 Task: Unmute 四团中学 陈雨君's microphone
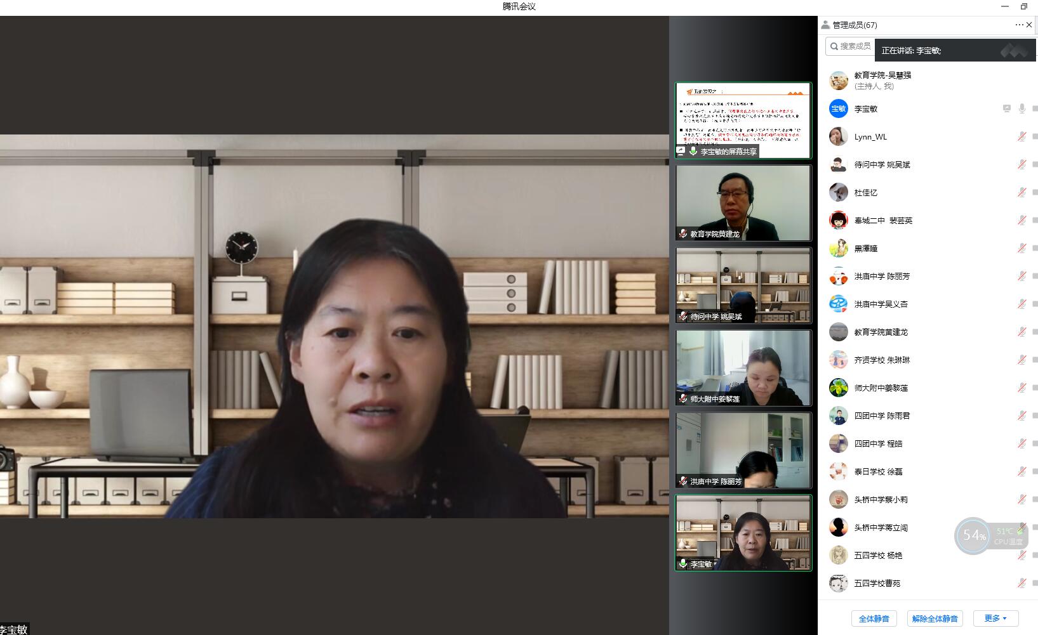tap(1022, 416)
